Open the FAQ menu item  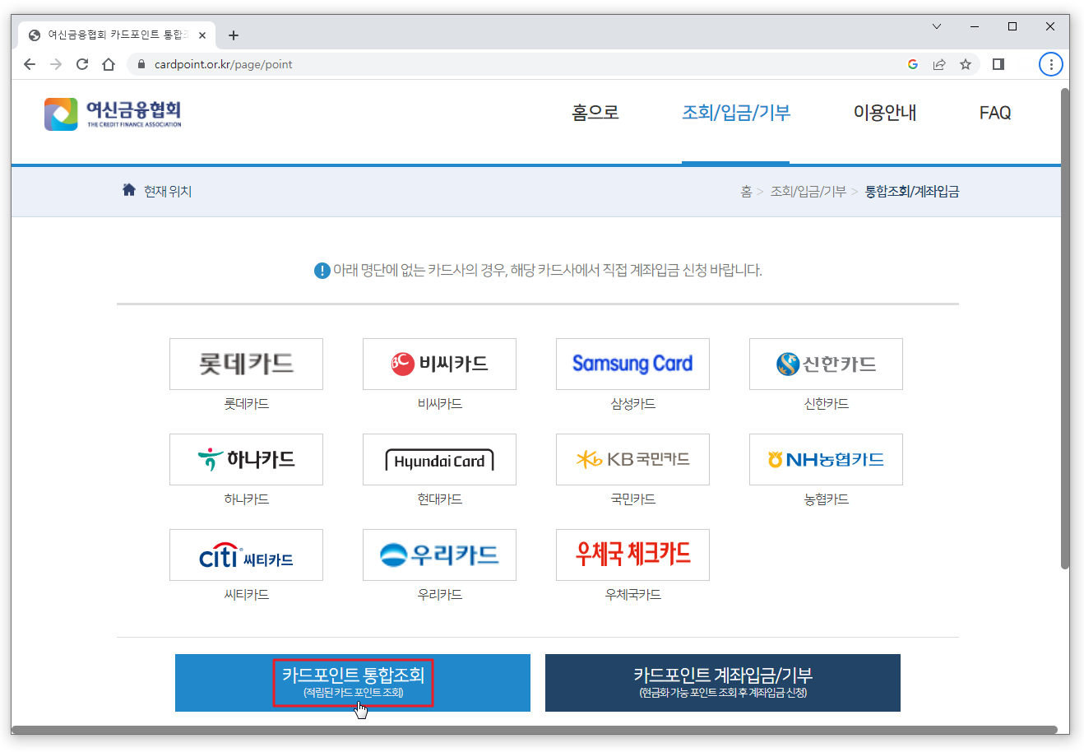[995, 113]
